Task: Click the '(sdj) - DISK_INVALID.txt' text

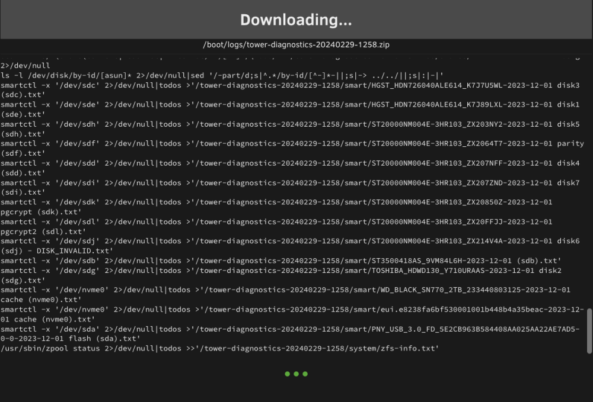Action: click(x=57, y=251)
